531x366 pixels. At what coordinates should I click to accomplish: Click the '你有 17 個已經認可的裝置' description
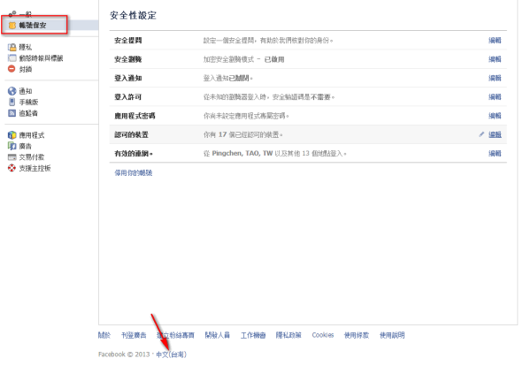pos(242,134)
